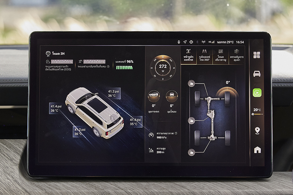This screenshot has height=195, width=293.
Task: Tap the roll angle vehicle gauge
Action: (172, 96)
